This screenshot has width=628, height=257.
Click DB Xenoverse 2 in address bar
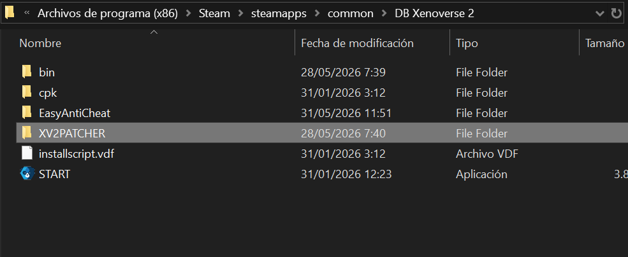435,13
